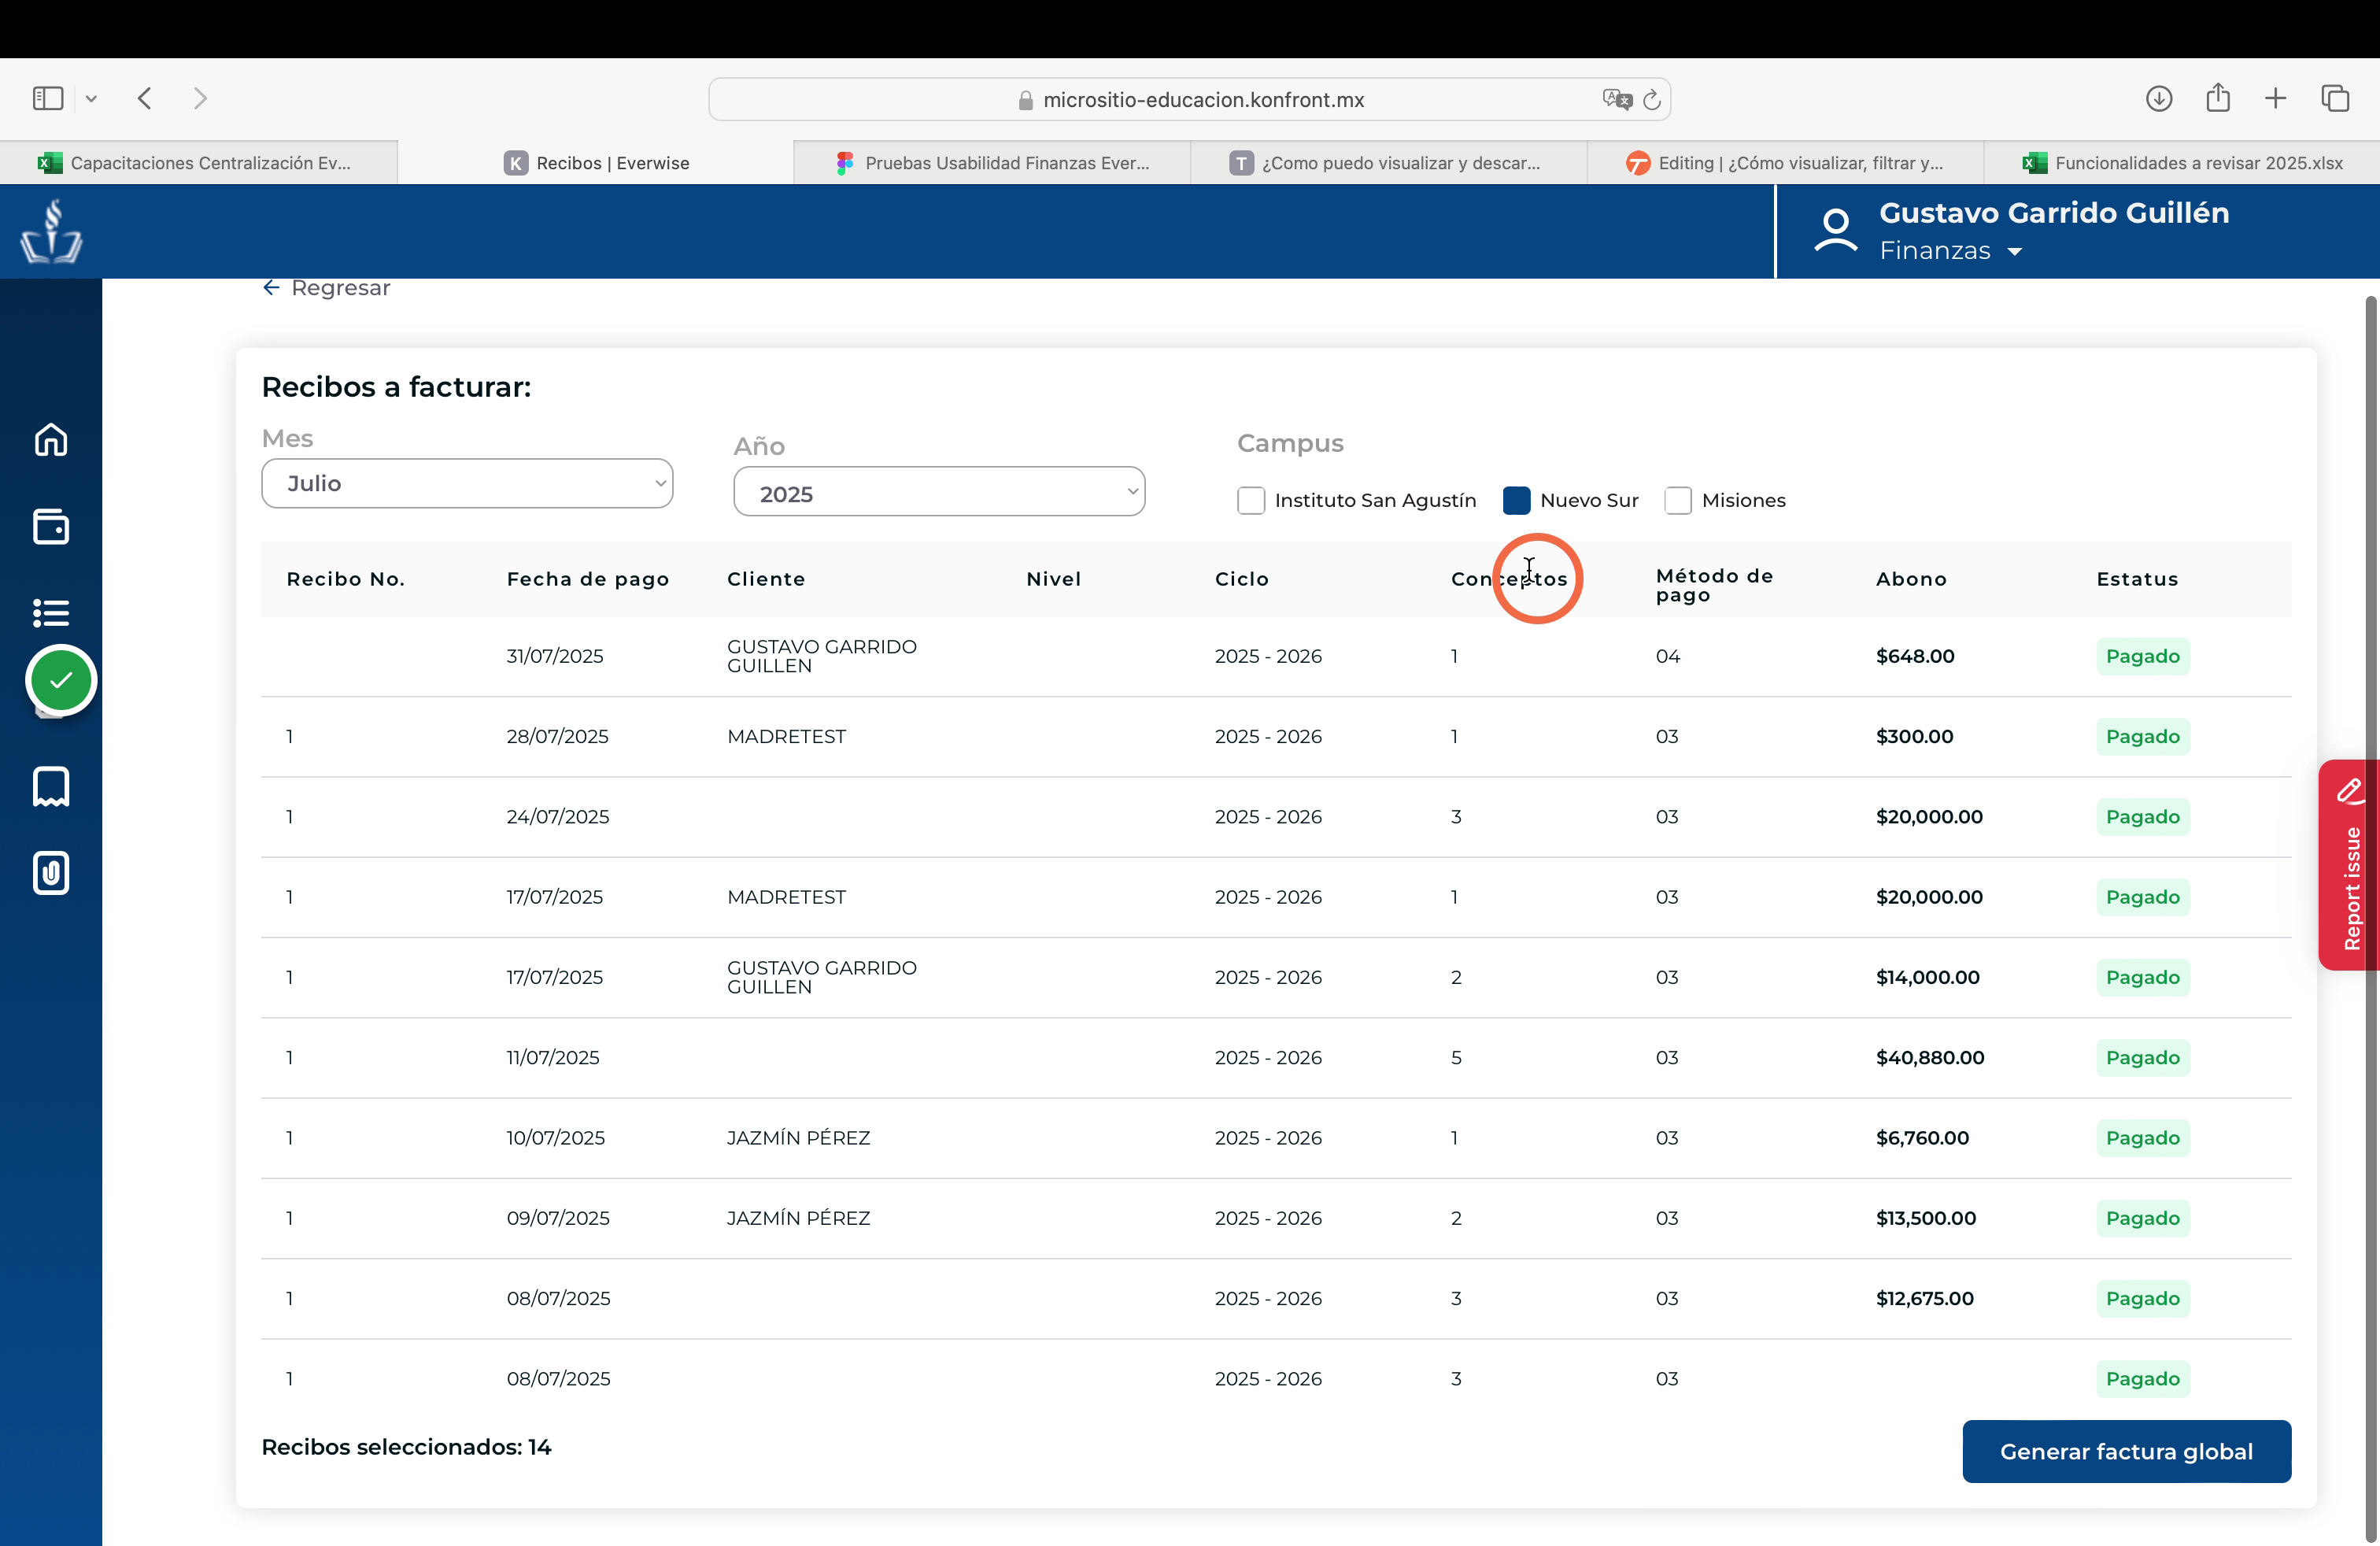2380x1546 pixels.
Task: Click the Regresar back link
Action: (x=326, y=288)
